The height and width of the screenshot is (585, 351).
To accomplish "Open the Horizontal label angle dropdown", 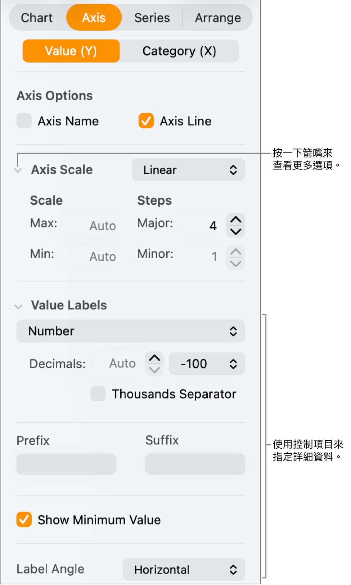I will pos(184,569).
